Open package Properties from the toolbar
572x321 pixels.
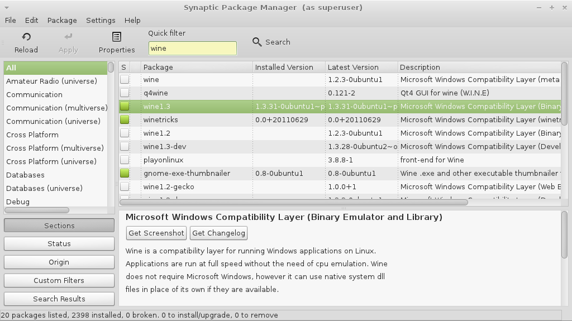point(117,37)
